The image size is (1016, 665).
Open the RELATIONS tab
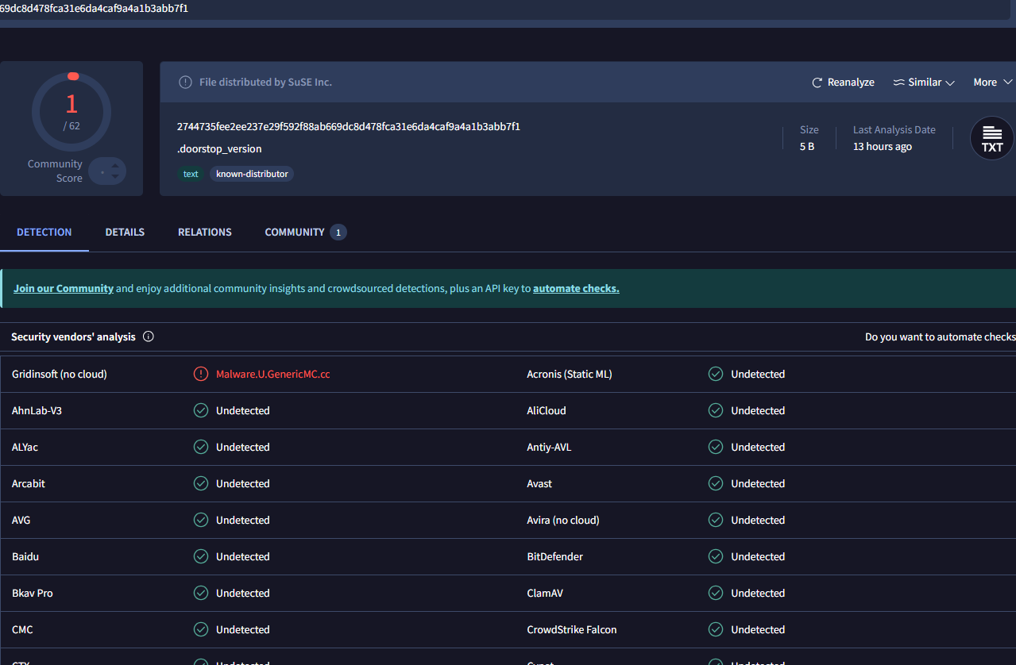coord(205,233)
